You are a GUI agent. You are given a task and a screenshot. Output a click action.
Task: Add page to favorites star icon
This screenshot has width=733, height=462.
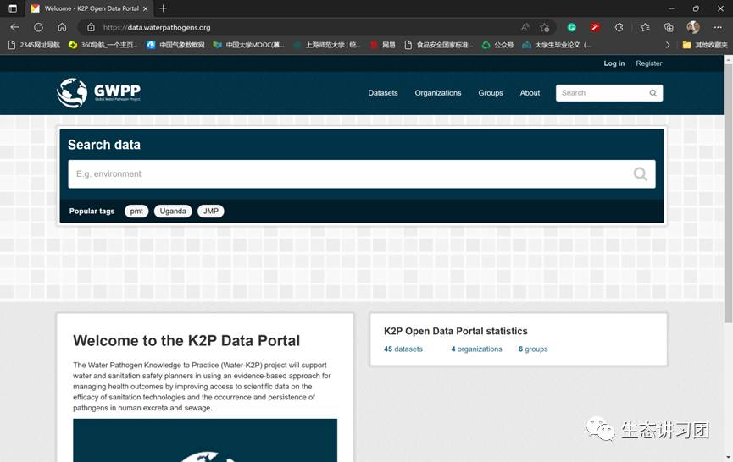point(544,28)
